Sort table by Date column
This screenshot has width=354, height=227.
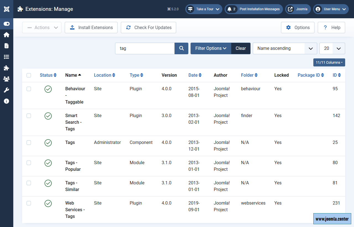click(x=195, y=75)
